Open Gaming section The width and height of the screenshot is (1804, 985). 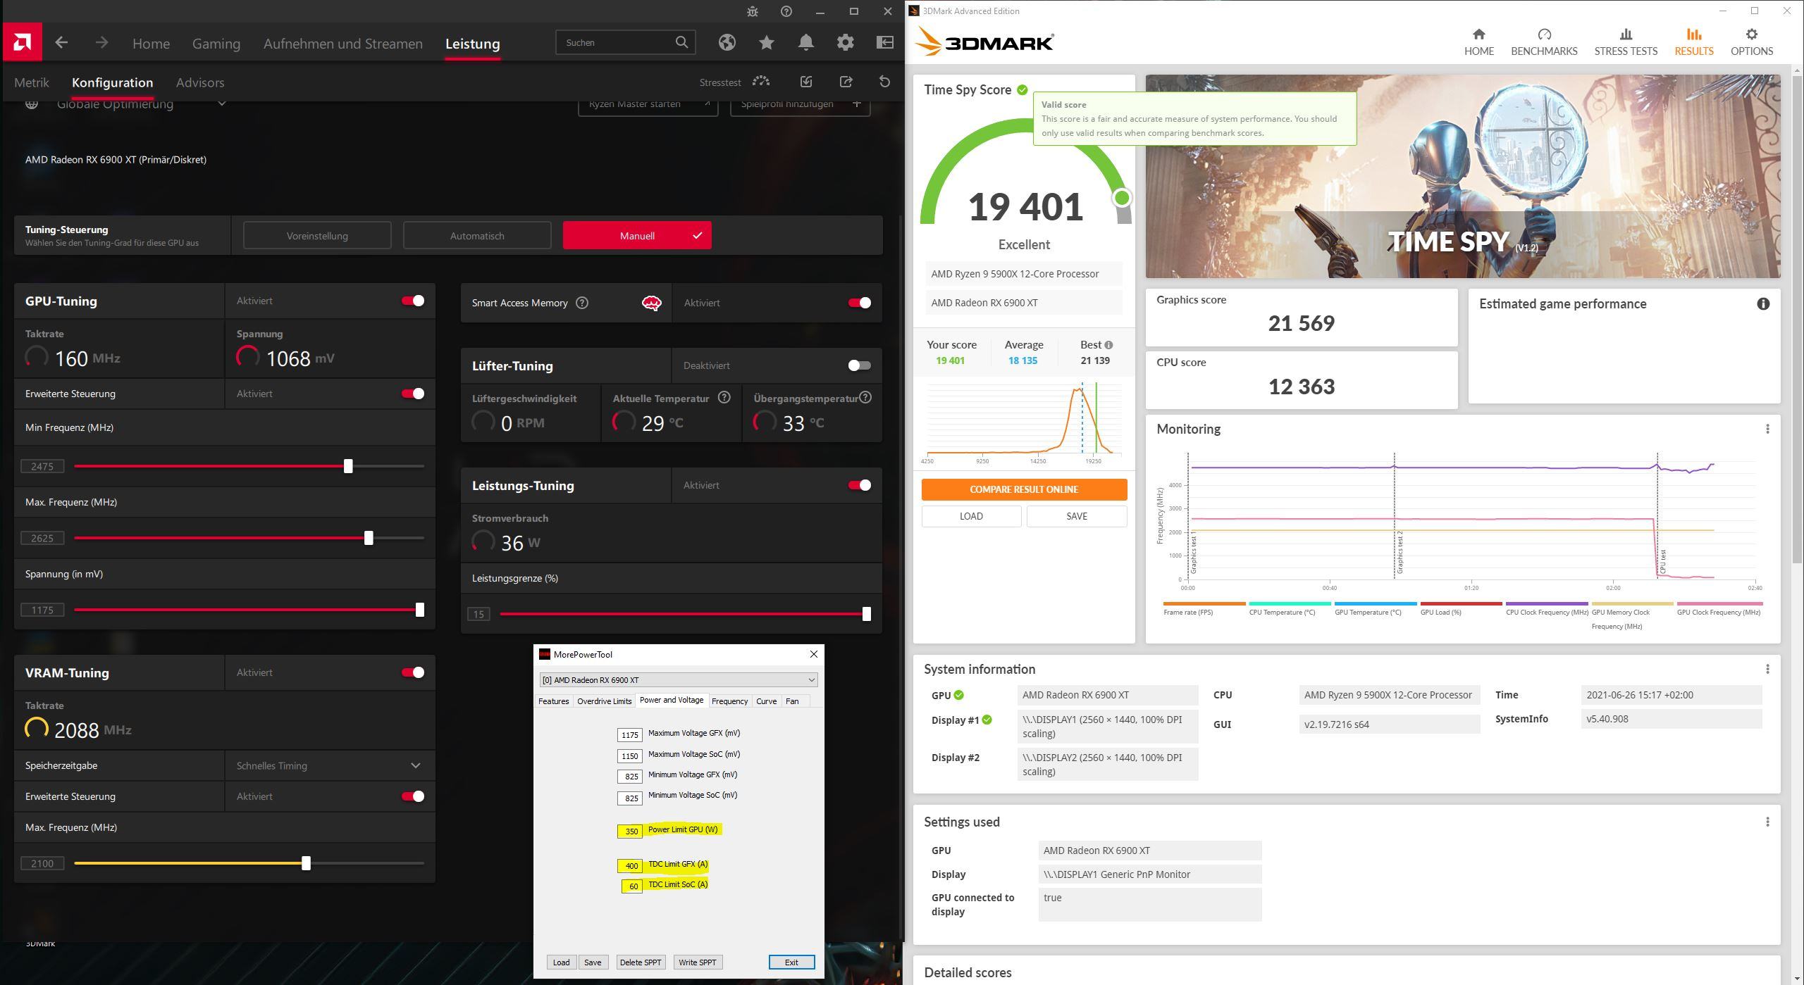click(x=216, y=44)
